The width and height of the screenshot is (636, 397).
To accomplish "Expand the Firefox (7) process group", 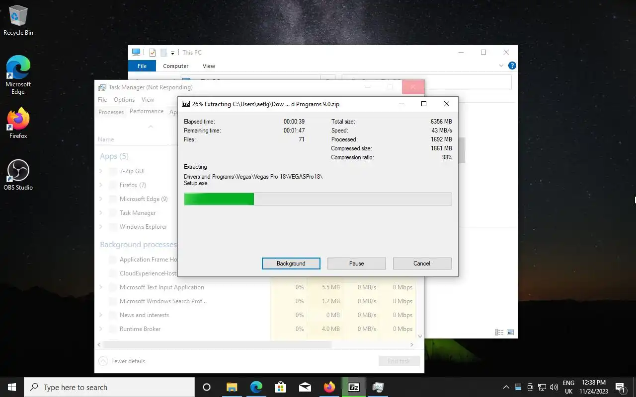I will (x=101, y=185).
